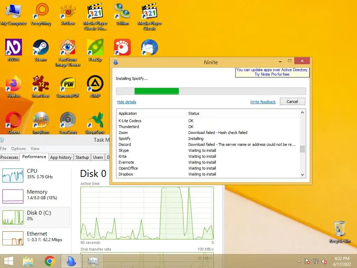This screenshot has width=357, height=268.
Task: Select the PeaZip desktop shortcut
Action: point(95,50)
